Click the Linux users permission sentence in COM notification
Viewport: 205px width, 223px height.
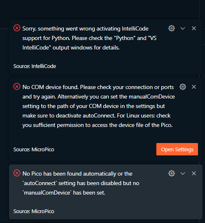click(x=97, y=120)
